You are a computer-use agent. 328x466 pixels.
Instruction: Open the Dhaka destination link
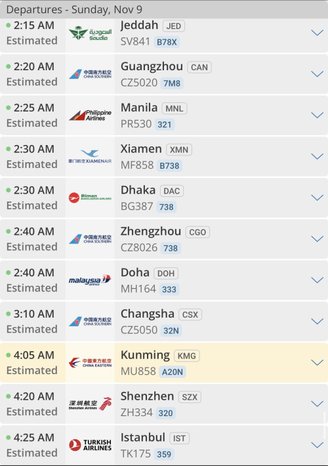click(x=138, y=190)
